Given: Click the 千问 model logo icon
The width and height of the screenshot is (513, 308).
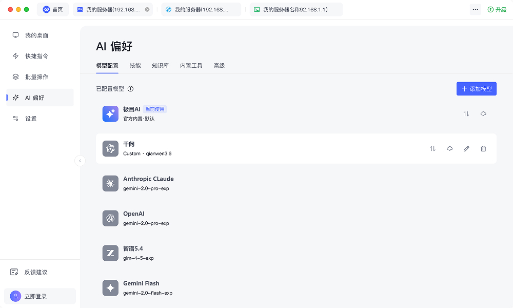Looking at the screenshot, I should click(x=110, y=148).
